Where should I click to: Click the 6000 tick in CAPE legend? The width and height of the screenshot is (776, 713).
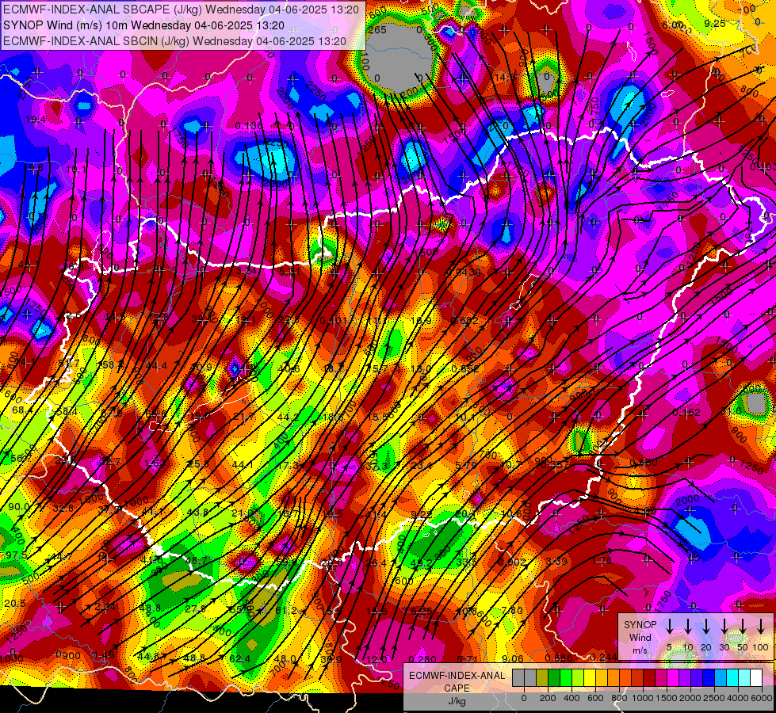tap(763, 698)
